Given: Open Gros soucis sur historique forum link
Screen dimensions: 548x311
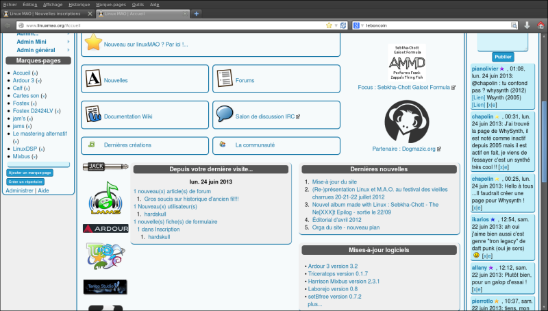Looking at the screenshot, I should coord(192,199).
